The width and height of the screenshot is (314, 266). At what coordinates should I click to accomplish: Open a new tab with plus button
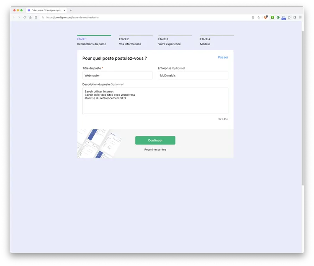pos(71,10)
